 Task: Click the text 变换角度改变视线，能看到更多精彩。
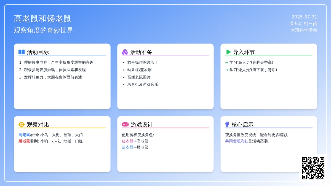click(257, 135)
